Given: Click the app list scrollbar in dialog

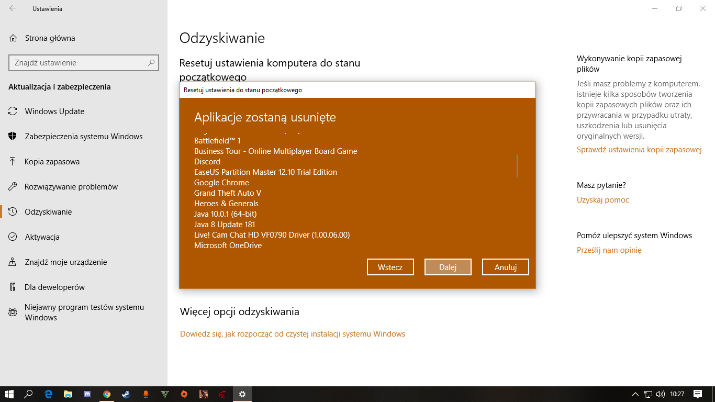Looking at the screenshot, I should (x=517, y=165).
